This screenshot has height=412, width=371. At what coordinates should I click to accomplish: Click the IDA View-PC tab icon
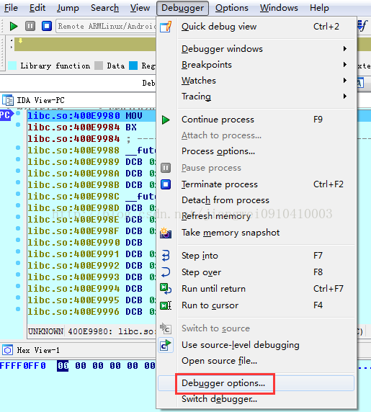click(x=8, y=100)
